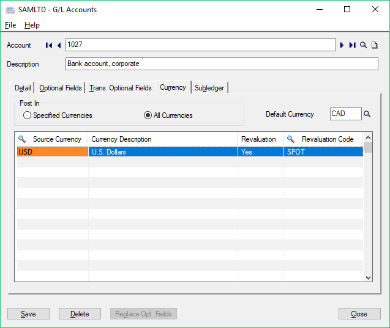Open account finder magnifier icon

coord(363,45)
